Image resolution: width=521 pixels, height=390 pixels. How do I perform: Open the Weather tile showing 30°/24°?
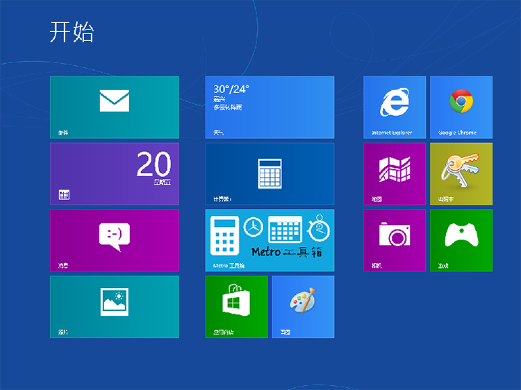(270, 107)
